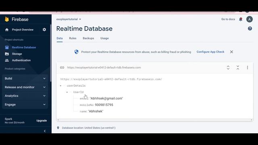Image resolution: width=258 pixels, height=145 pixels.
Task: Open the account avatar menu
Action: 250,19
